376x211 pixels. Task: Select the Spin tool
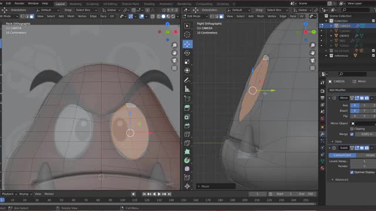click(187, 160)
